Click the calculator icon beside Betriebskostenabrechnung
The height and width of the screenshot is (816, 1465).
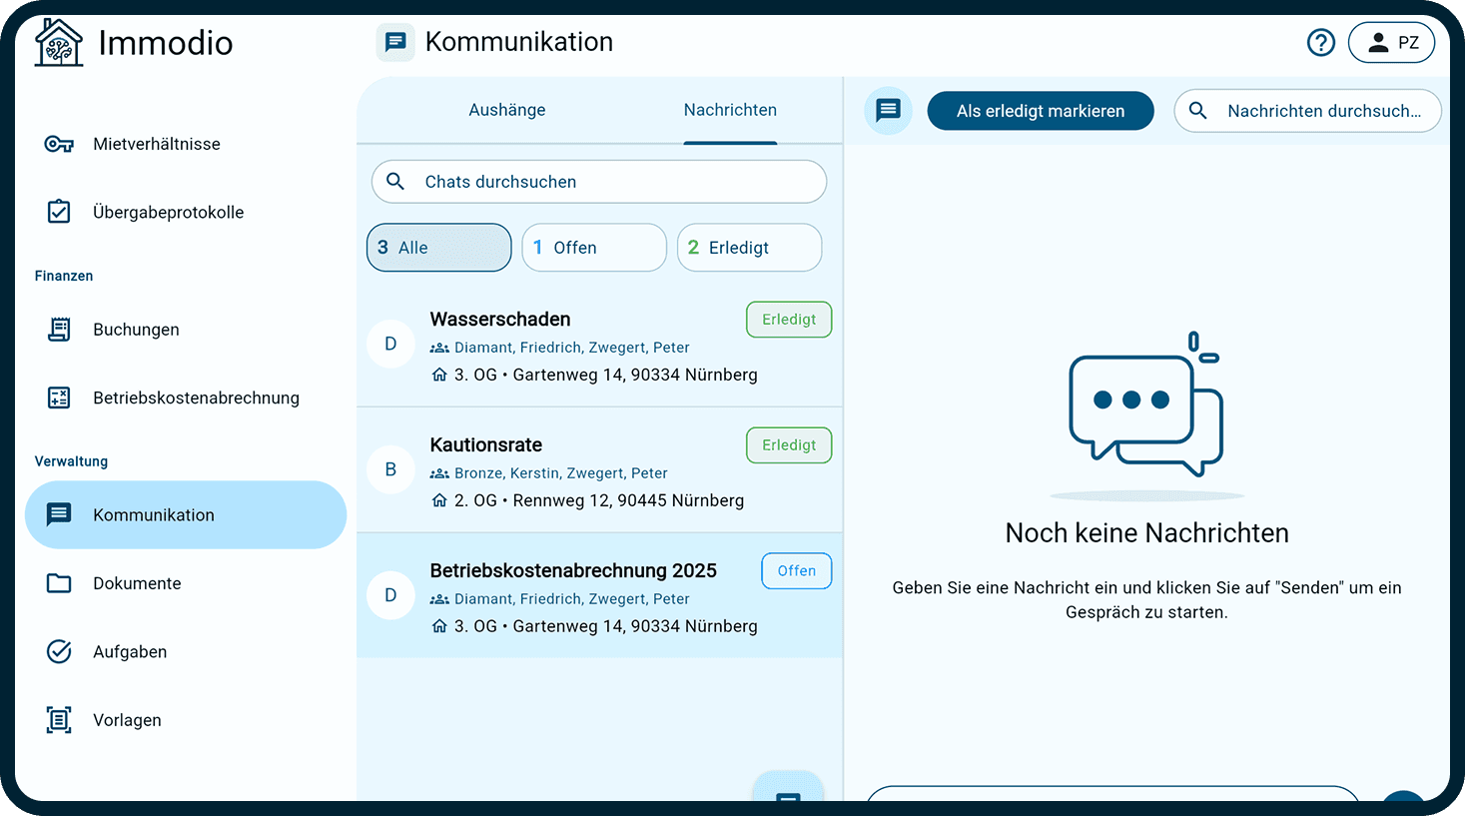point(59,398)
